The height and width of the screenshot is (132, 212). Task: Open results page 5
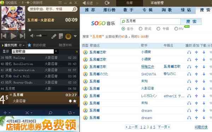154,127
